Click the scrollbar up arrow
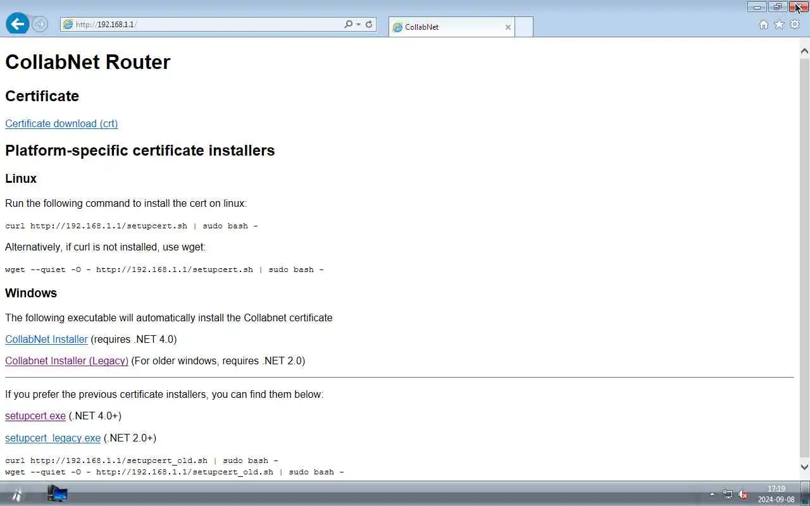The height and width of the screenshot is (506, 810). point(804,51)
